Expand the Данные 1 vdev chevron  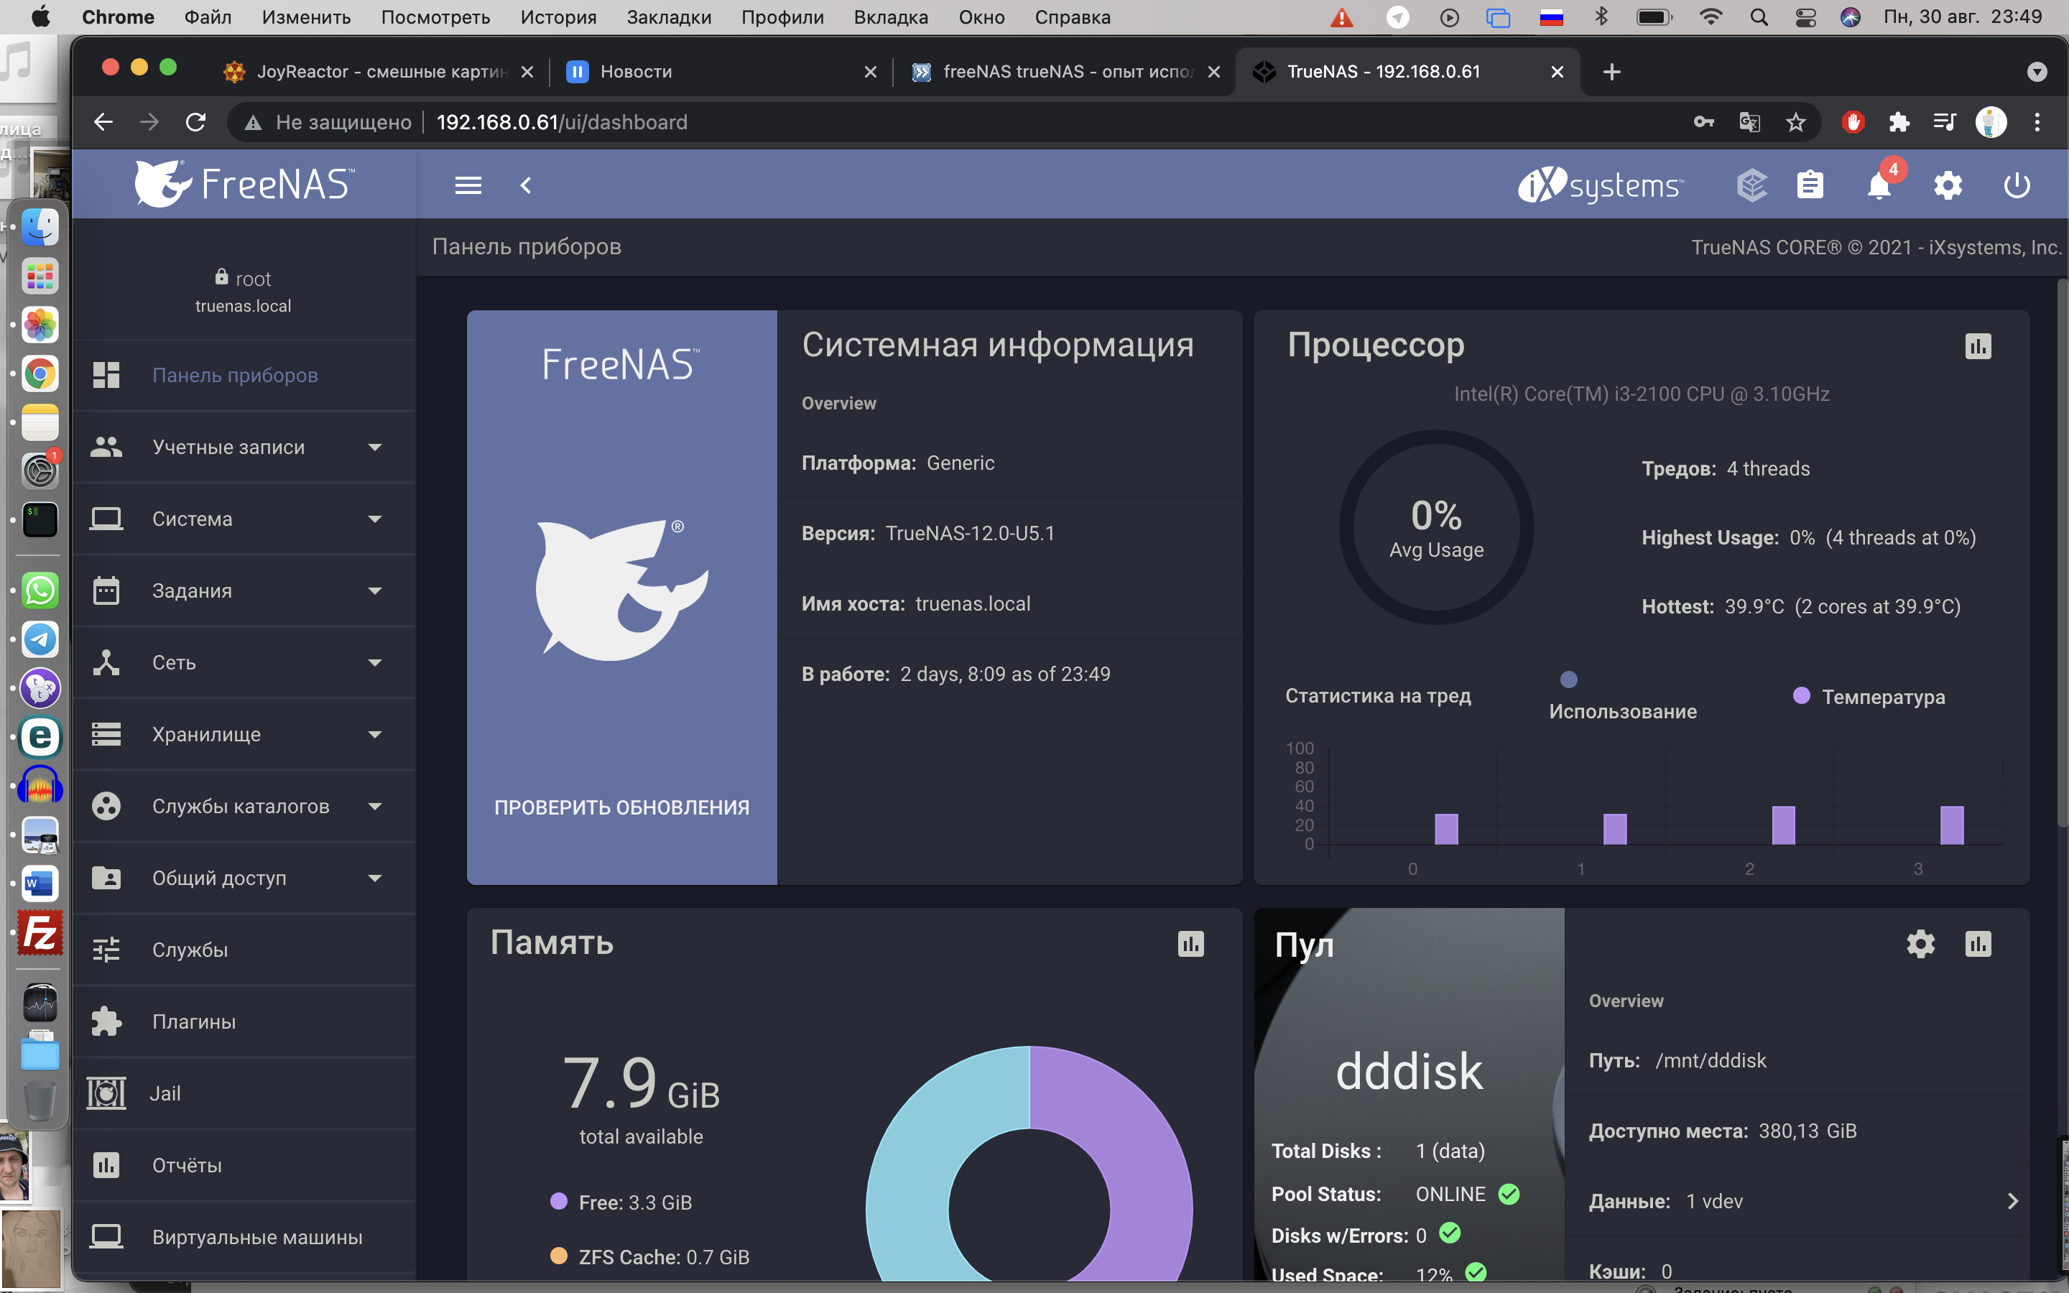click(2012, 1200)
